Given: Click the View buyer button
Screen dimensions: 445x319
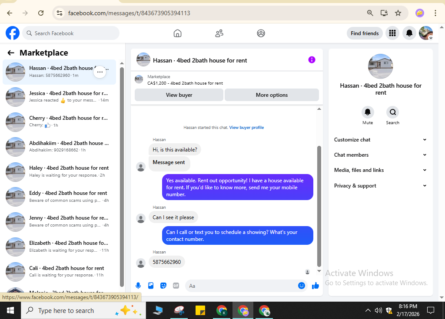Looking at the screenshot, I should click(x=179, y=95).
